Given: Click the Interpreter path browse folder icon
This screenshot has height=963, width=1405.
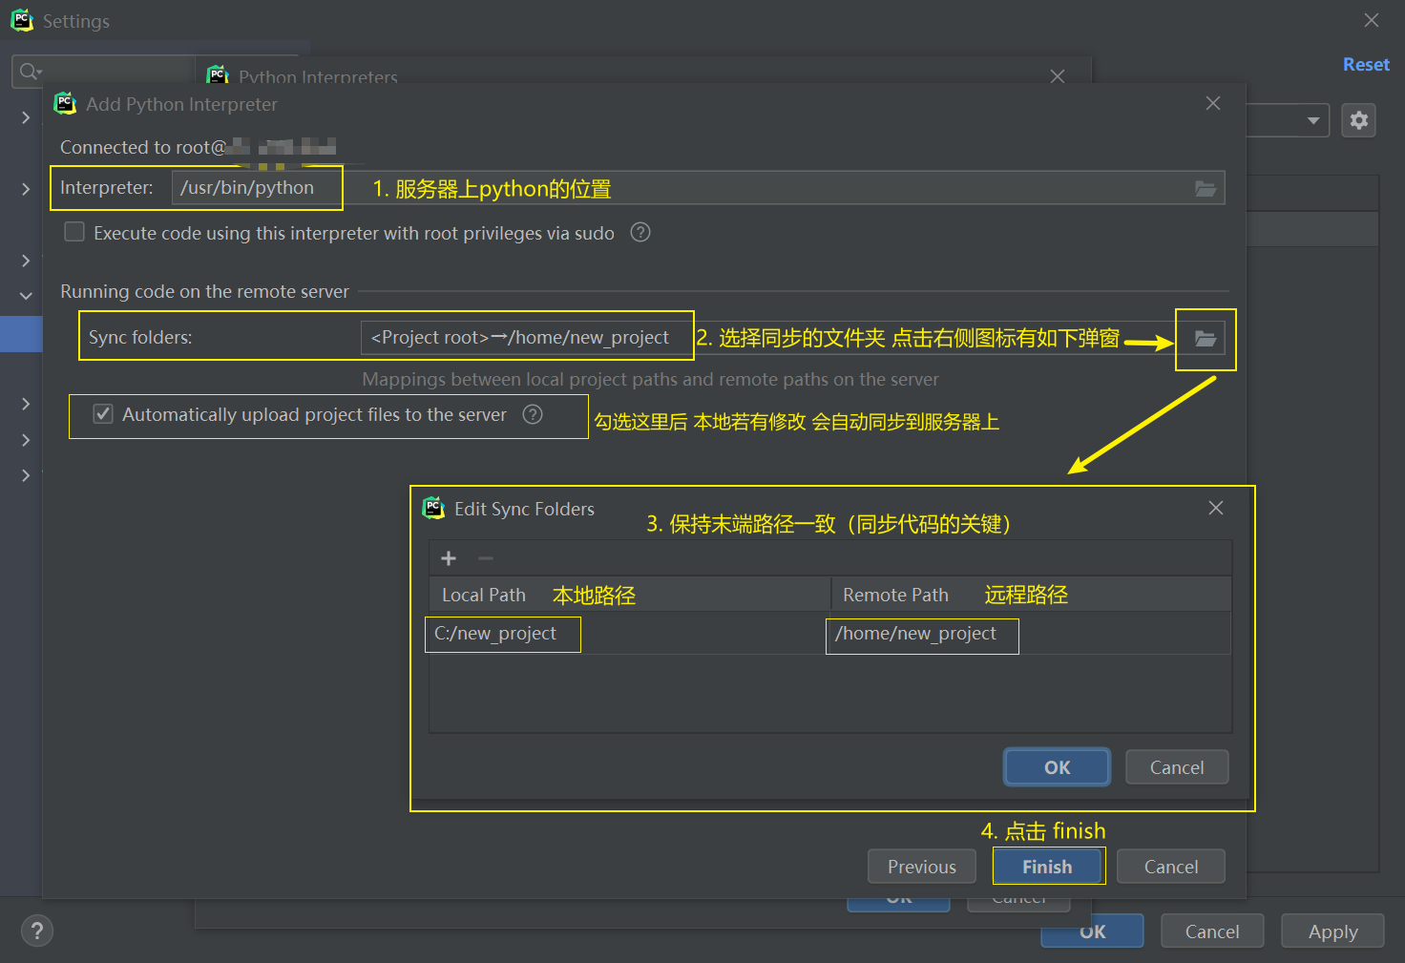Looking at the screenshot, I should click(1205, 189).
